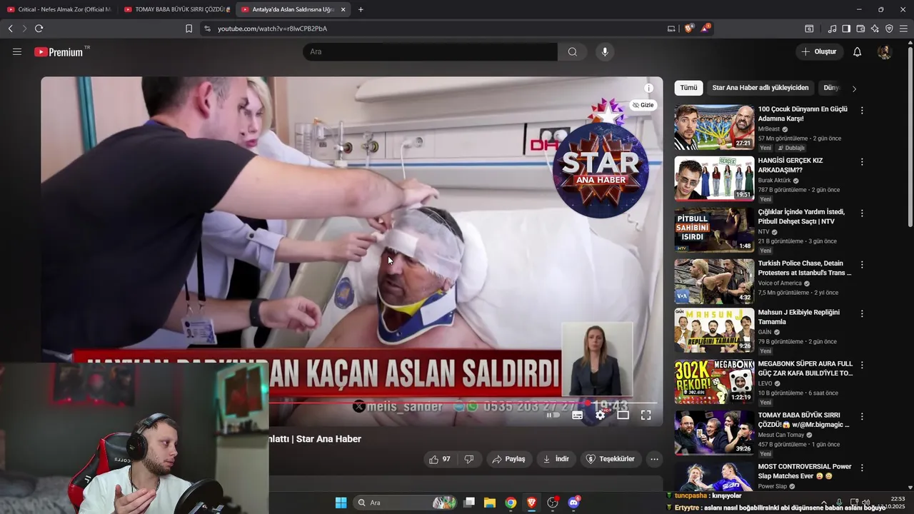Open options for Pitbull NTV video

[862, 213]
